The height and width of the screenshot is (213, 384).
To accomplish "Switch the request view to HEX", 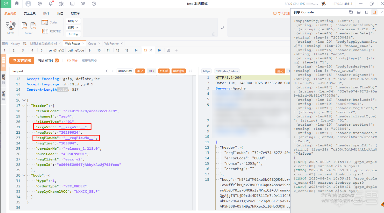I will click(x=152, y=71).
